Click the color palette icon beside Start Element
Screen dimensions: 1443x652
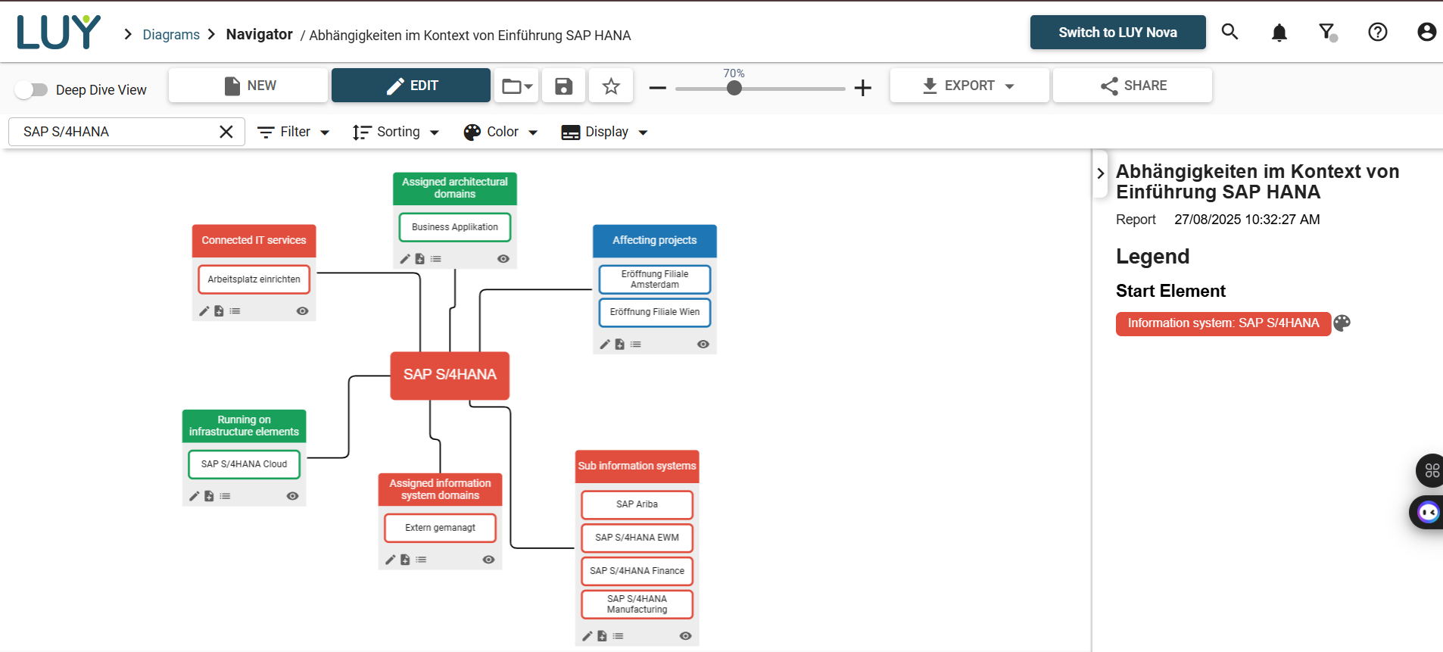coord(1342,323)
